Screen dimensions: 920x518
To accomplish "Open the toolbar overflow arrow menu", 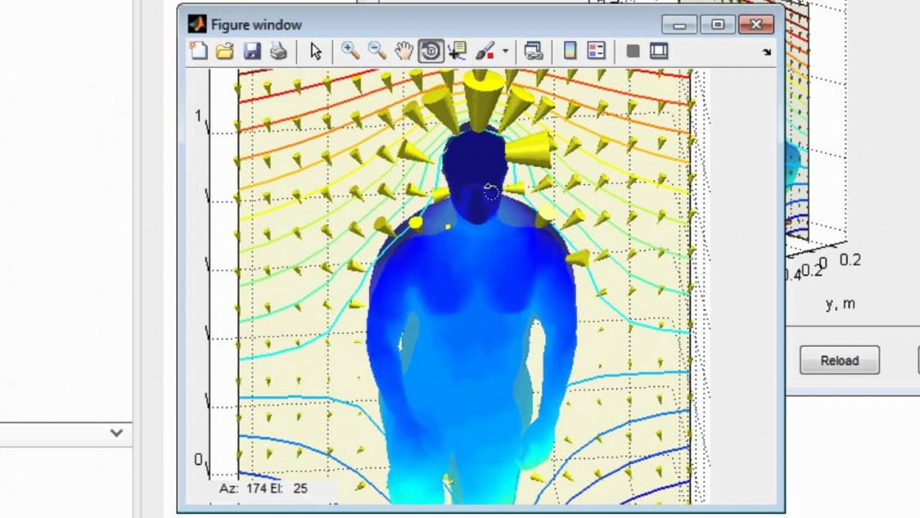I will (766, 52).
